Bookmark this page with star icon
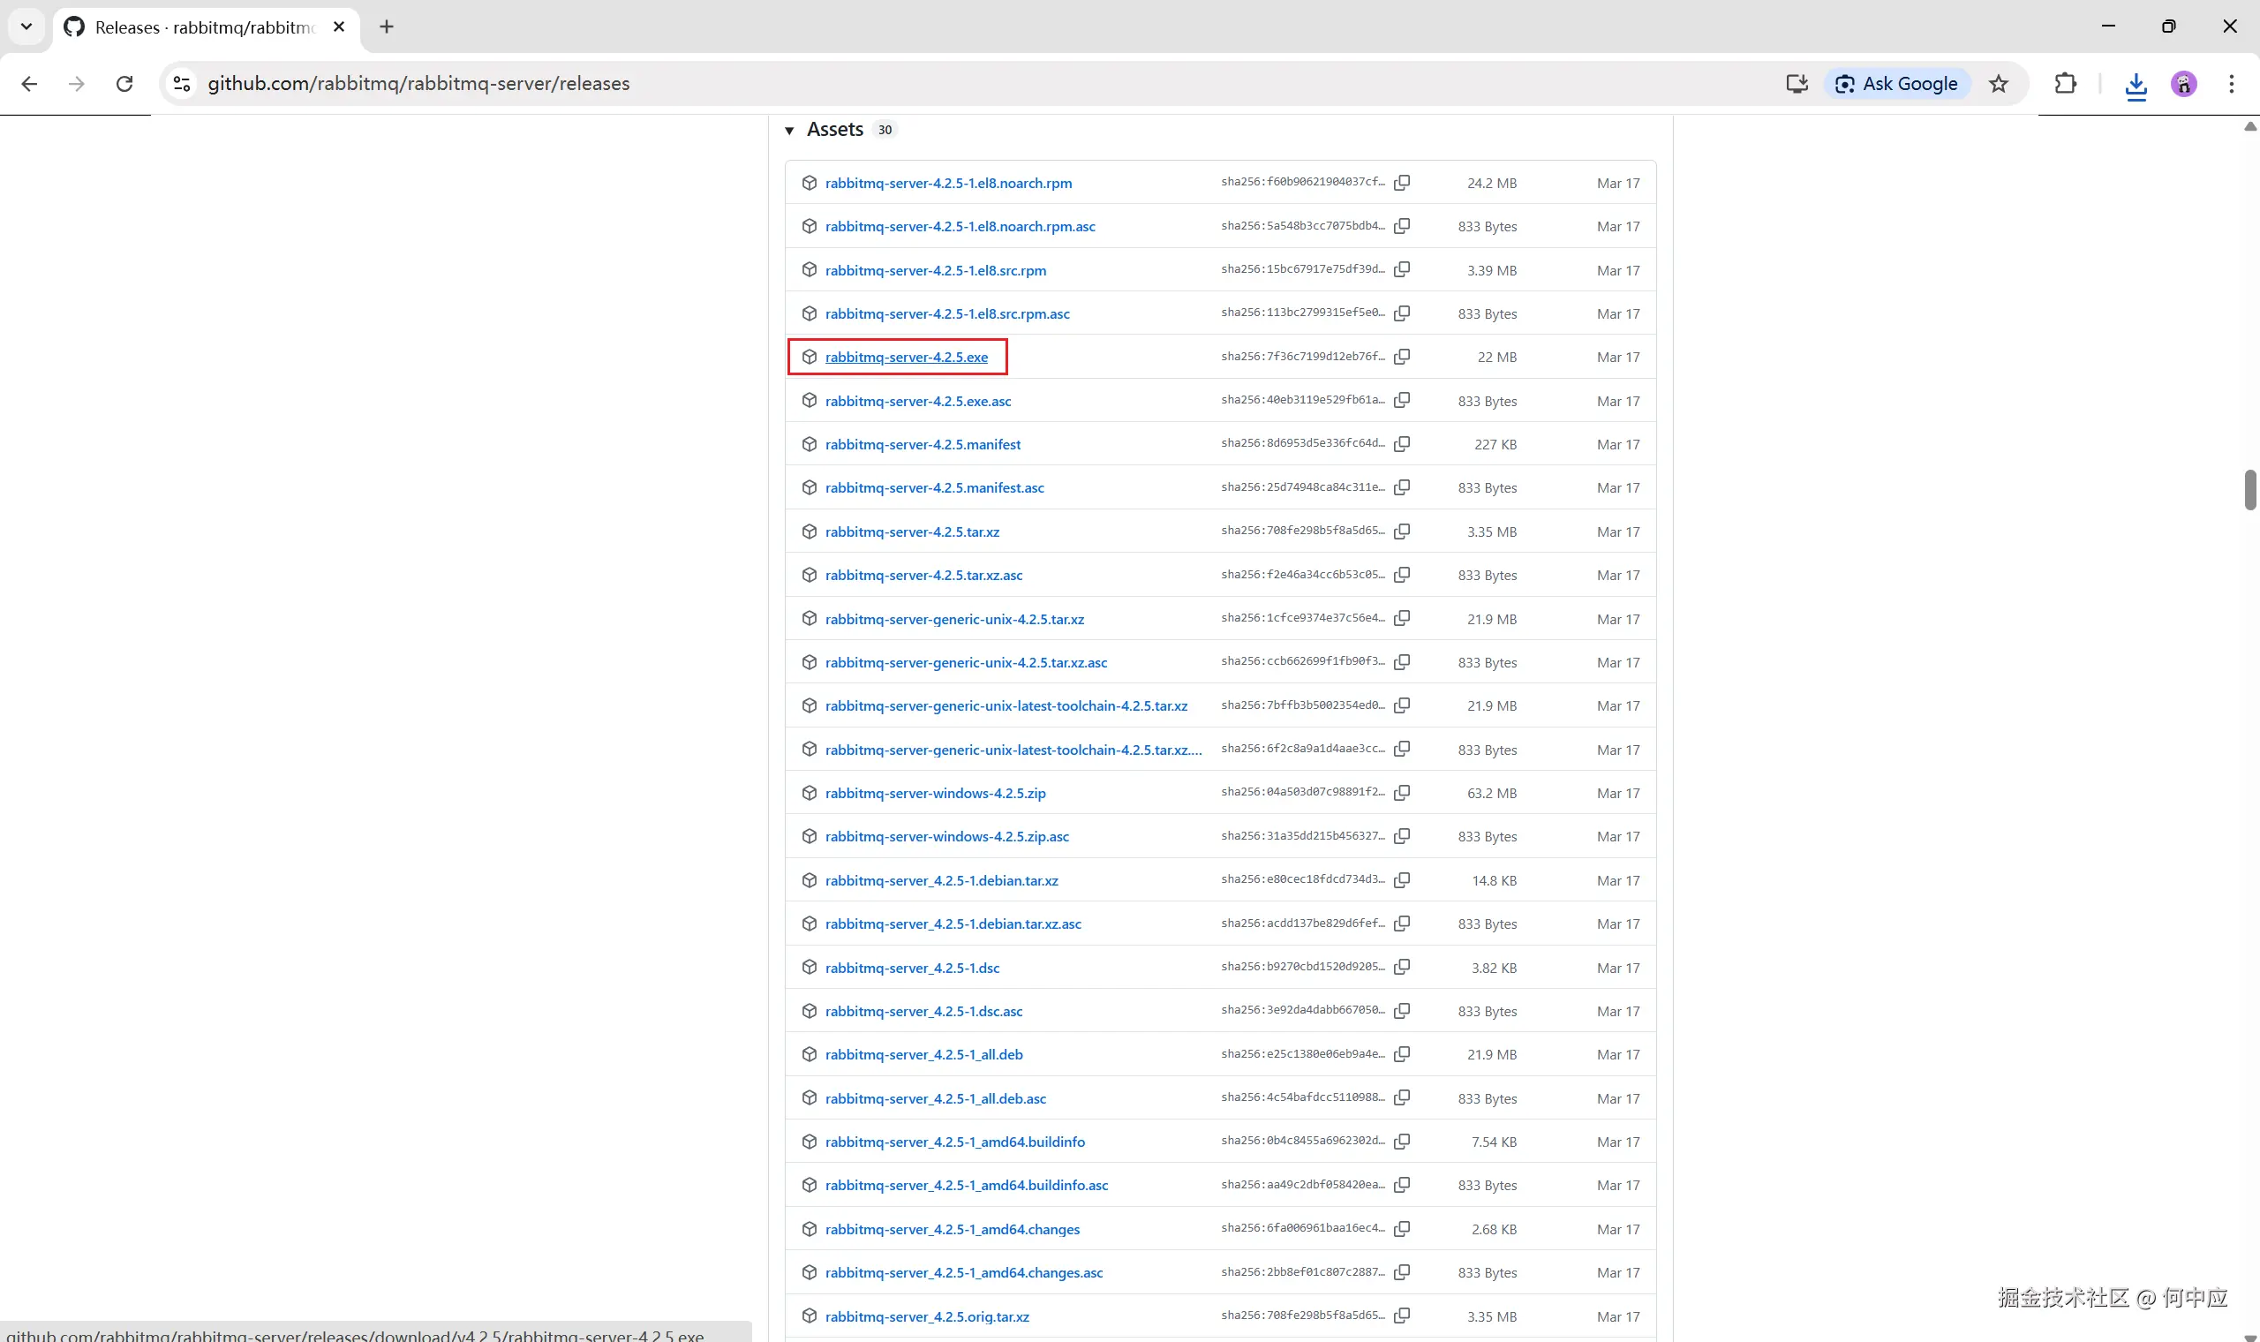2260x1342 pixels. [x=1998, y=84]
